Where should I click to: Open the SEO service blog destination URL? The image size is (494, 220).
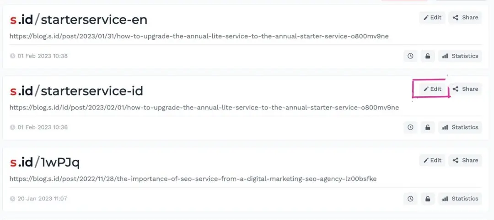(193, 178)
